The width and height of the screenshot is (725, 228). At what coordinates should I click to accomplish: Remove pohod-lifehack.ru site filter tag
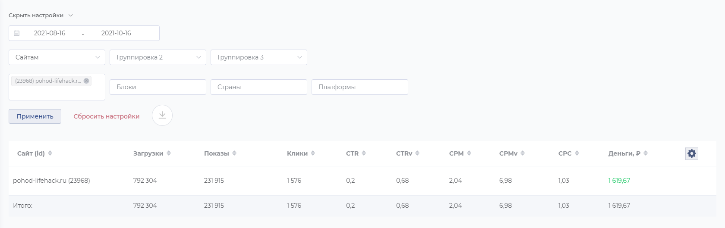click(x=86, y=81)
